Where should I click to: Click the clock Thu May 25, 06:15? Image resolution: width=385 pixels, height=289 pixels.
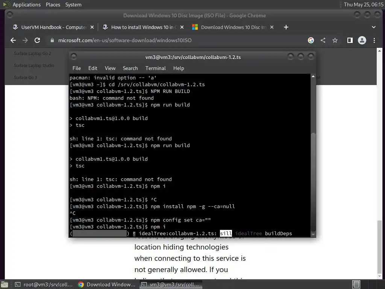click(364, 5)
